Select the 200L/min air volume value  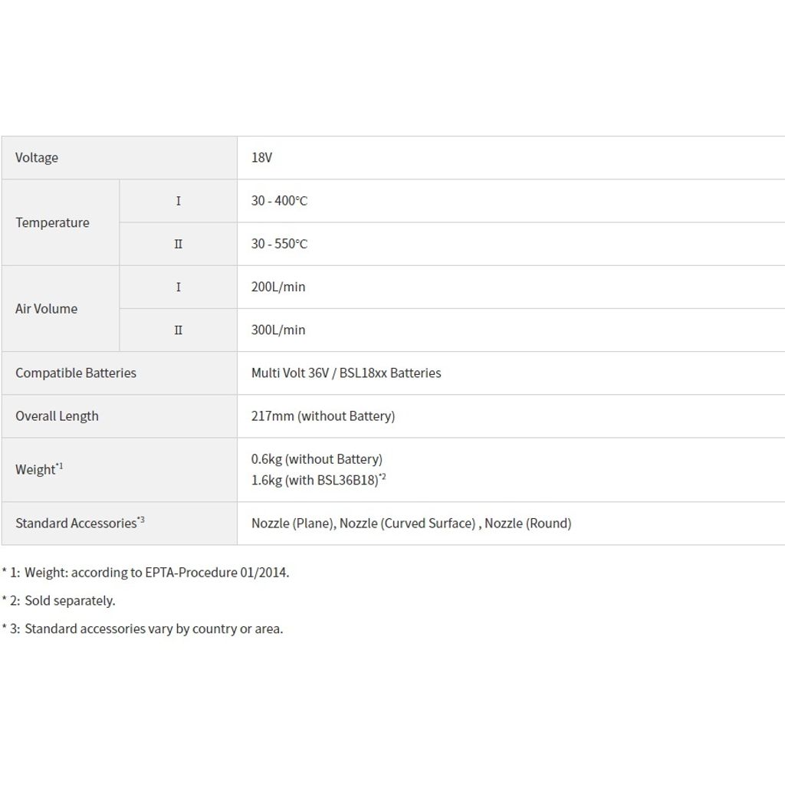278,287
